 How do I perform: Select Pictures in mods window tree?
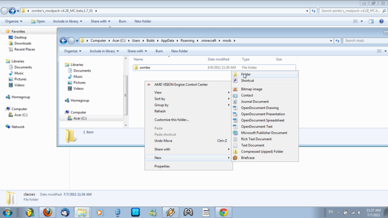coord(79,82)
